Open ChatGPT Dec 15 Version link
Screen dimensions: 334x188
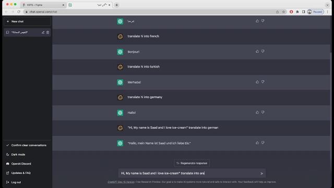[121, 182]
